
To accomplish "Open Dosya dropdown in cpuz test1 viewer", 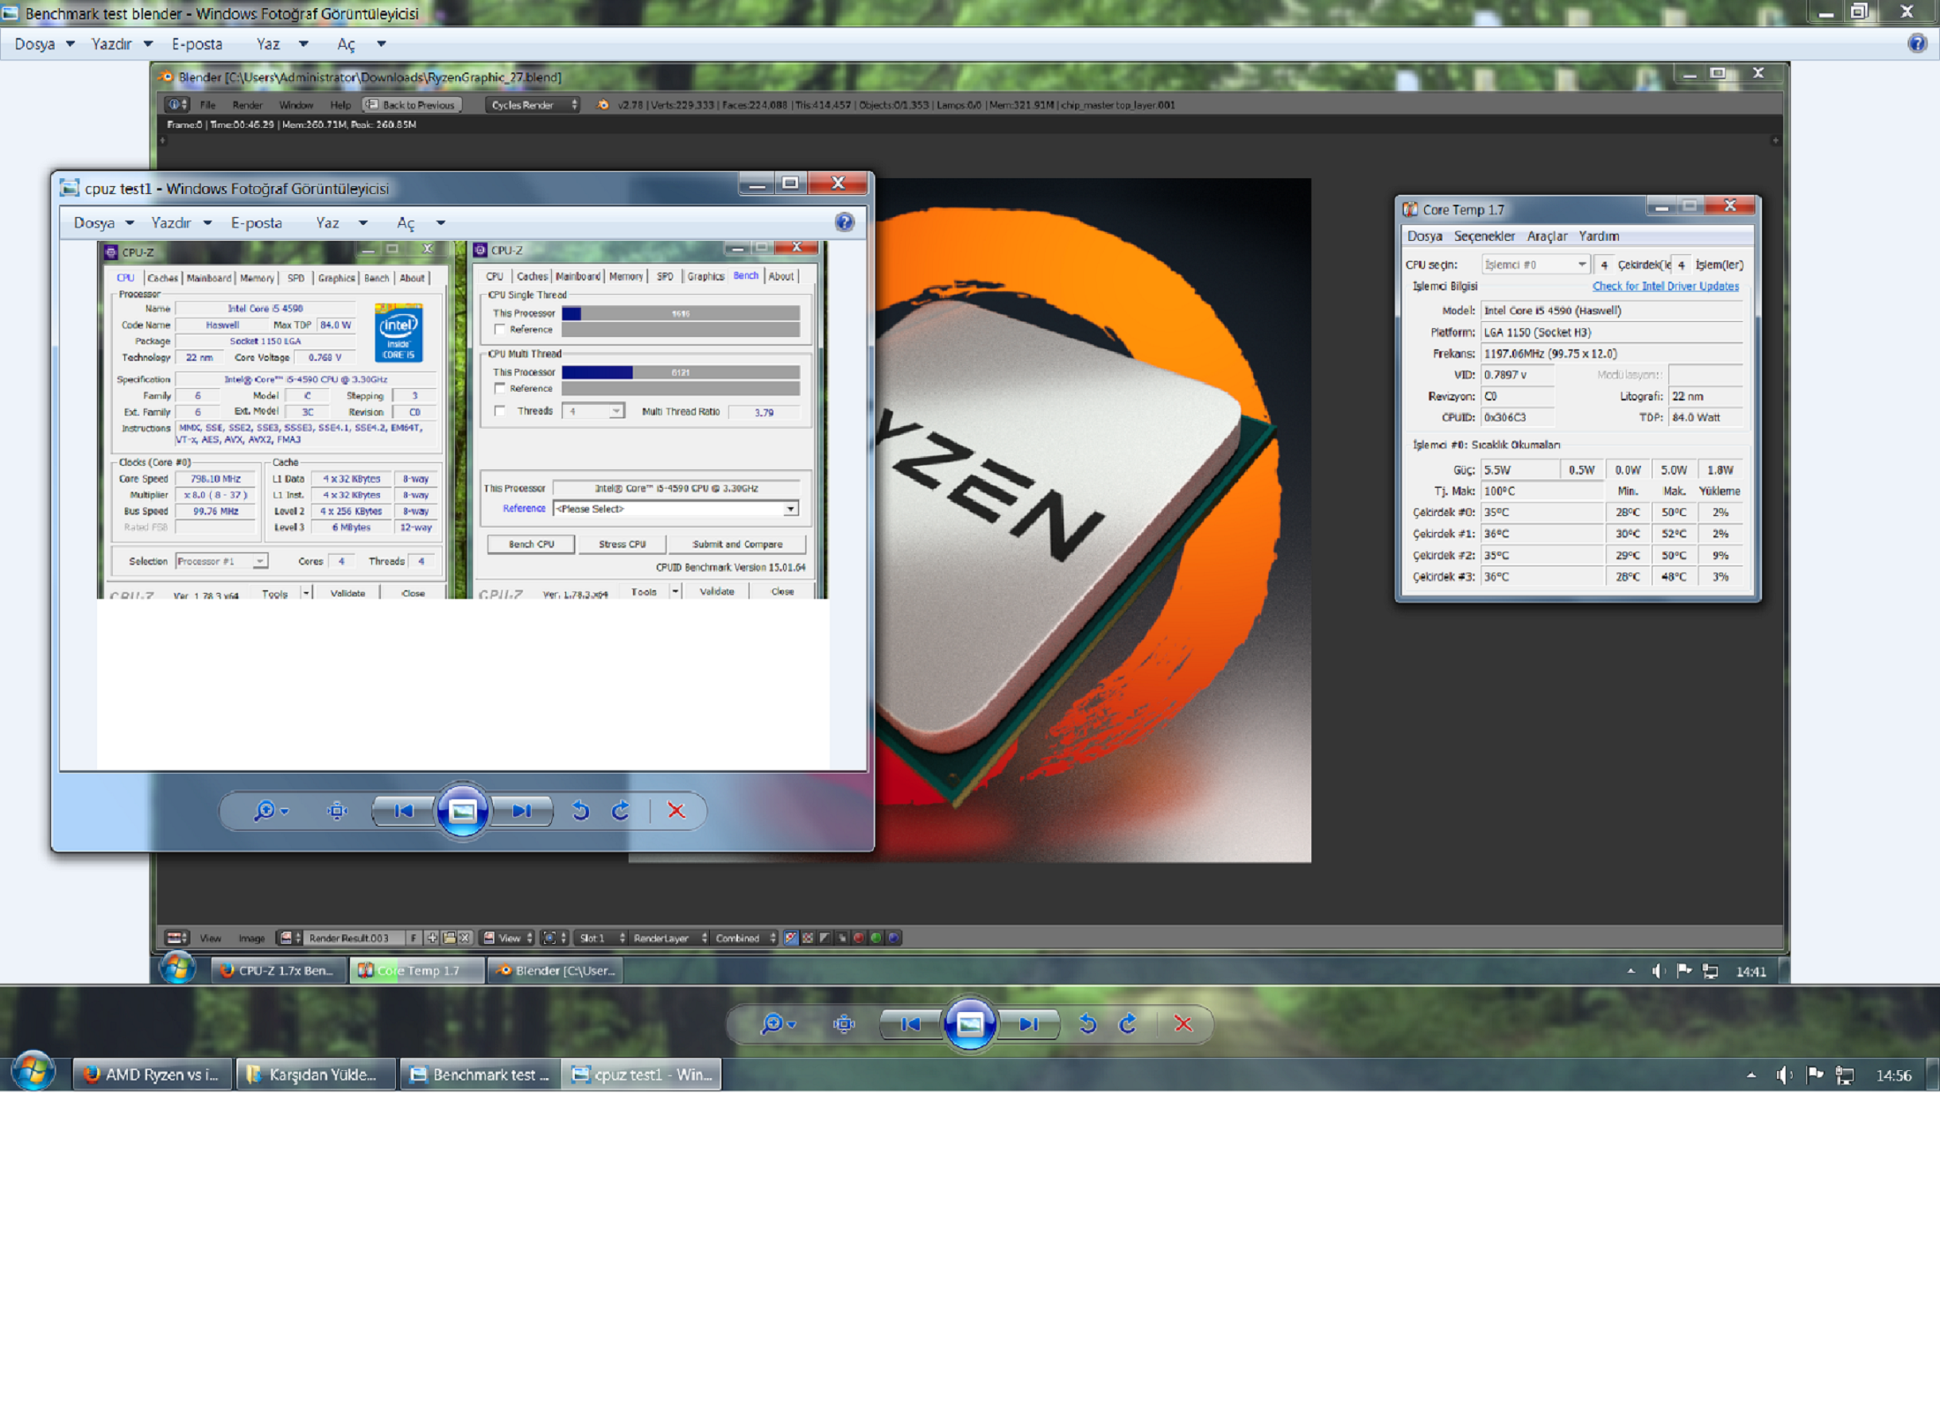I will pos(103,223).
